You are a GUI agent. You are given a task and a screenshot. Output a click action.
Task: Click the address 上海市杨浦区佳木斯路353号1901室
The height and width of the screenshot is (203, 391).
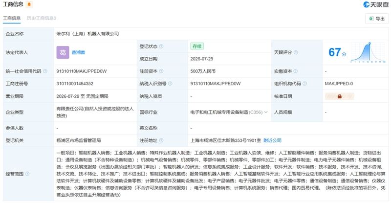pos(226,140)
